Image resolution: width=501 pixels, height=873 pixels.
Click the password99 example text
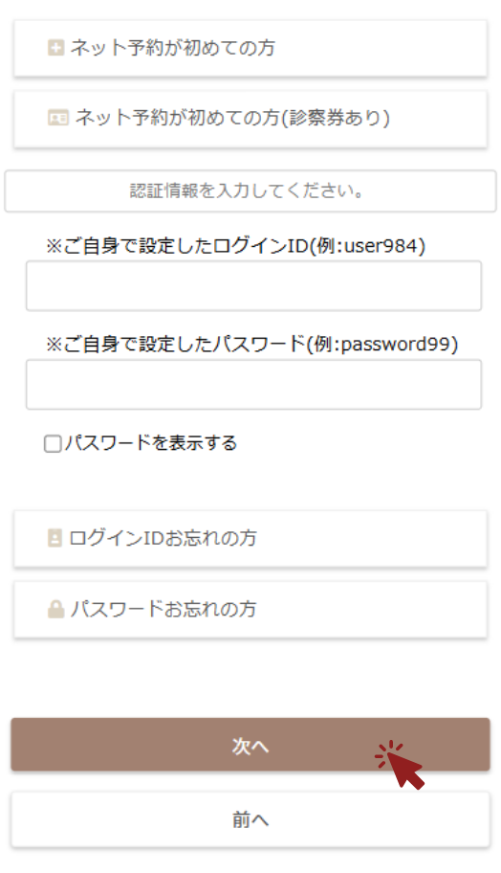396,345
